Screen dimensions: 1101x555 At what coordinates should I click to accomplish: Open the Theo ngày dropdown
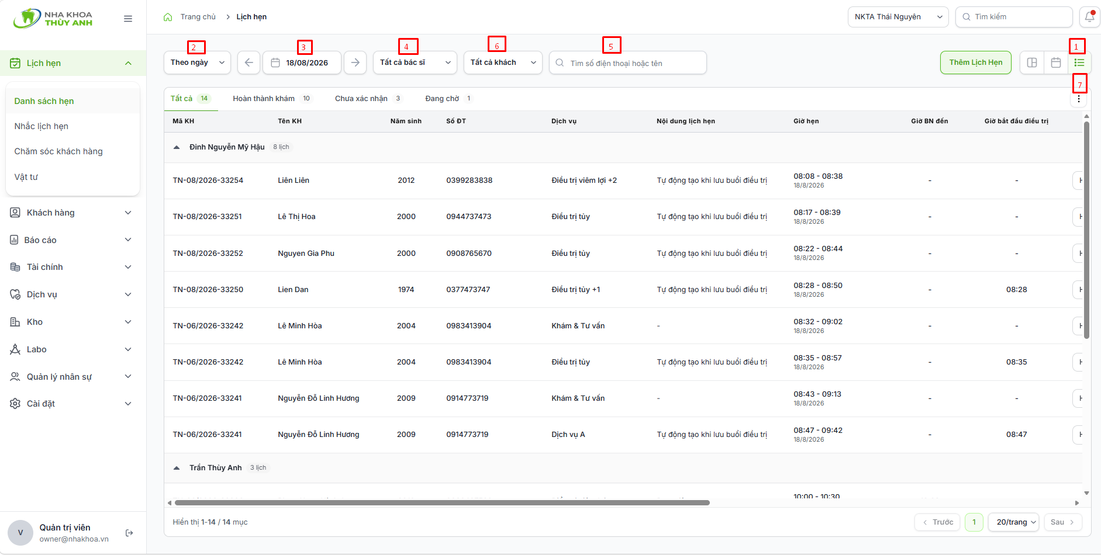click(197, 63)
